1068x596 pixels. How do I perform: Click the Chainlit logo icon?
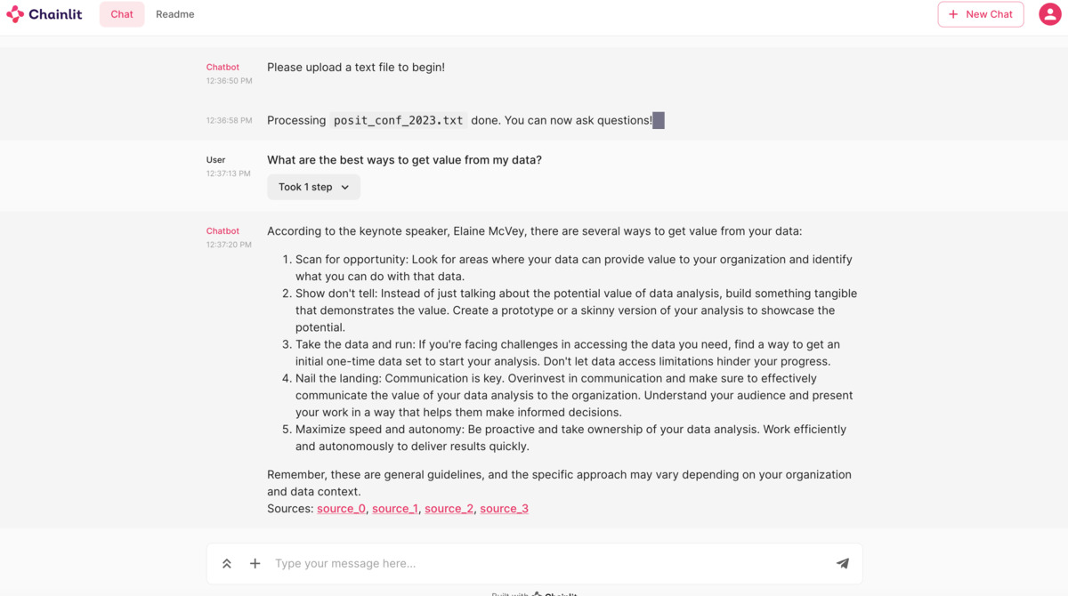pyautogui.click(x=14, y=13)
